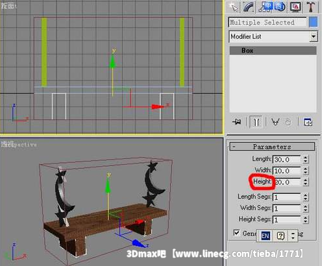Screen dimensions: 329x266
Task: Collapse the Parameters rollout header
Action: [272, 147]
